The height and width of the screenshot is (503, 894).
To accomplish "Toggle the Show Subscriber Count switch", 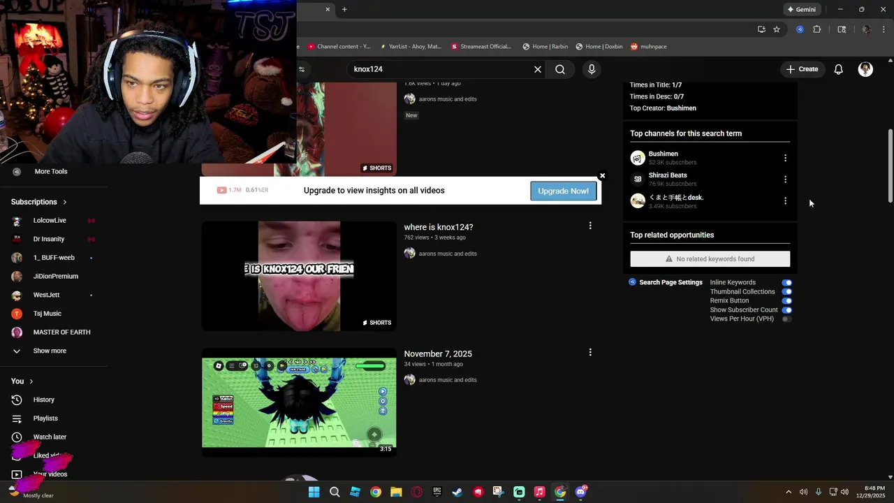I will click(787, 310).
